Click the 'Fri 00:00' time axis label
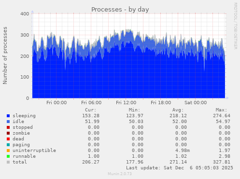The width and height of the screenshot is (240, 179). [x=56, y=103]
